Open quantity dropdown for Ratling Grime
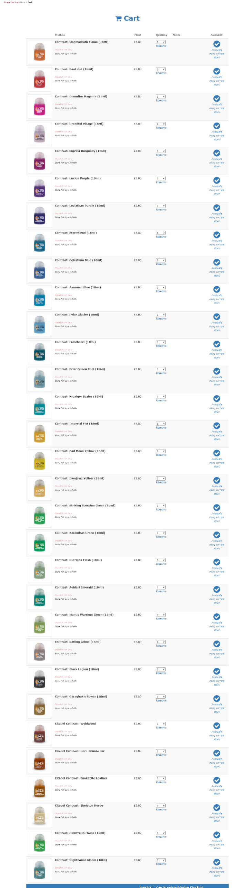Viewport: 240px width, 888px height. point(160,642)
